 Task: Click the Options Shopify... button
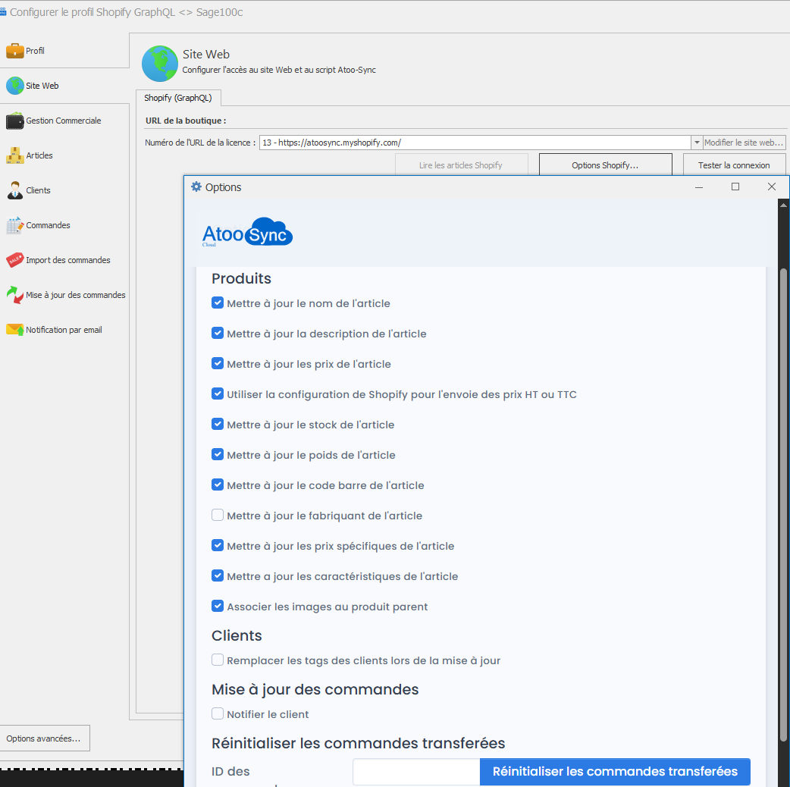point(605,165)
